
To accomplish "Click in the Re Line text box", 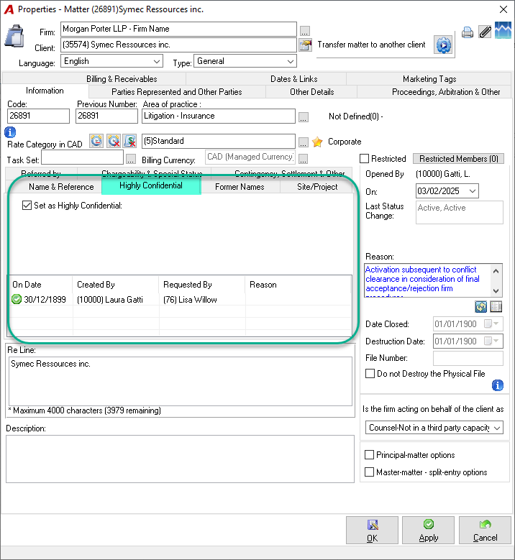I will tap(180, 381).
